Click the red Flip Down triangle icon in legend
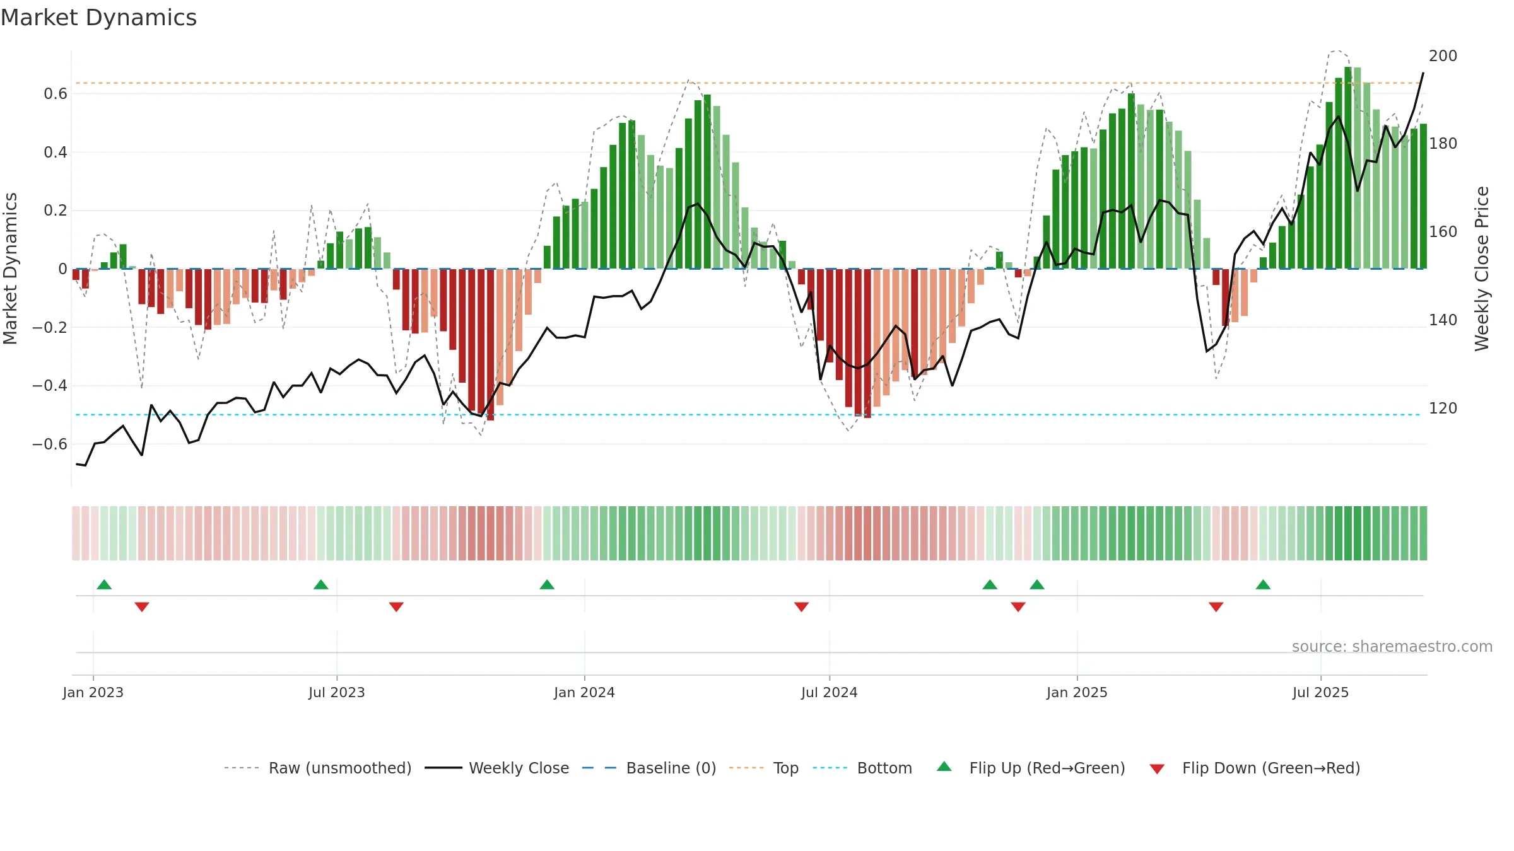1514x851 pixels. click(x=1157, y=769)
